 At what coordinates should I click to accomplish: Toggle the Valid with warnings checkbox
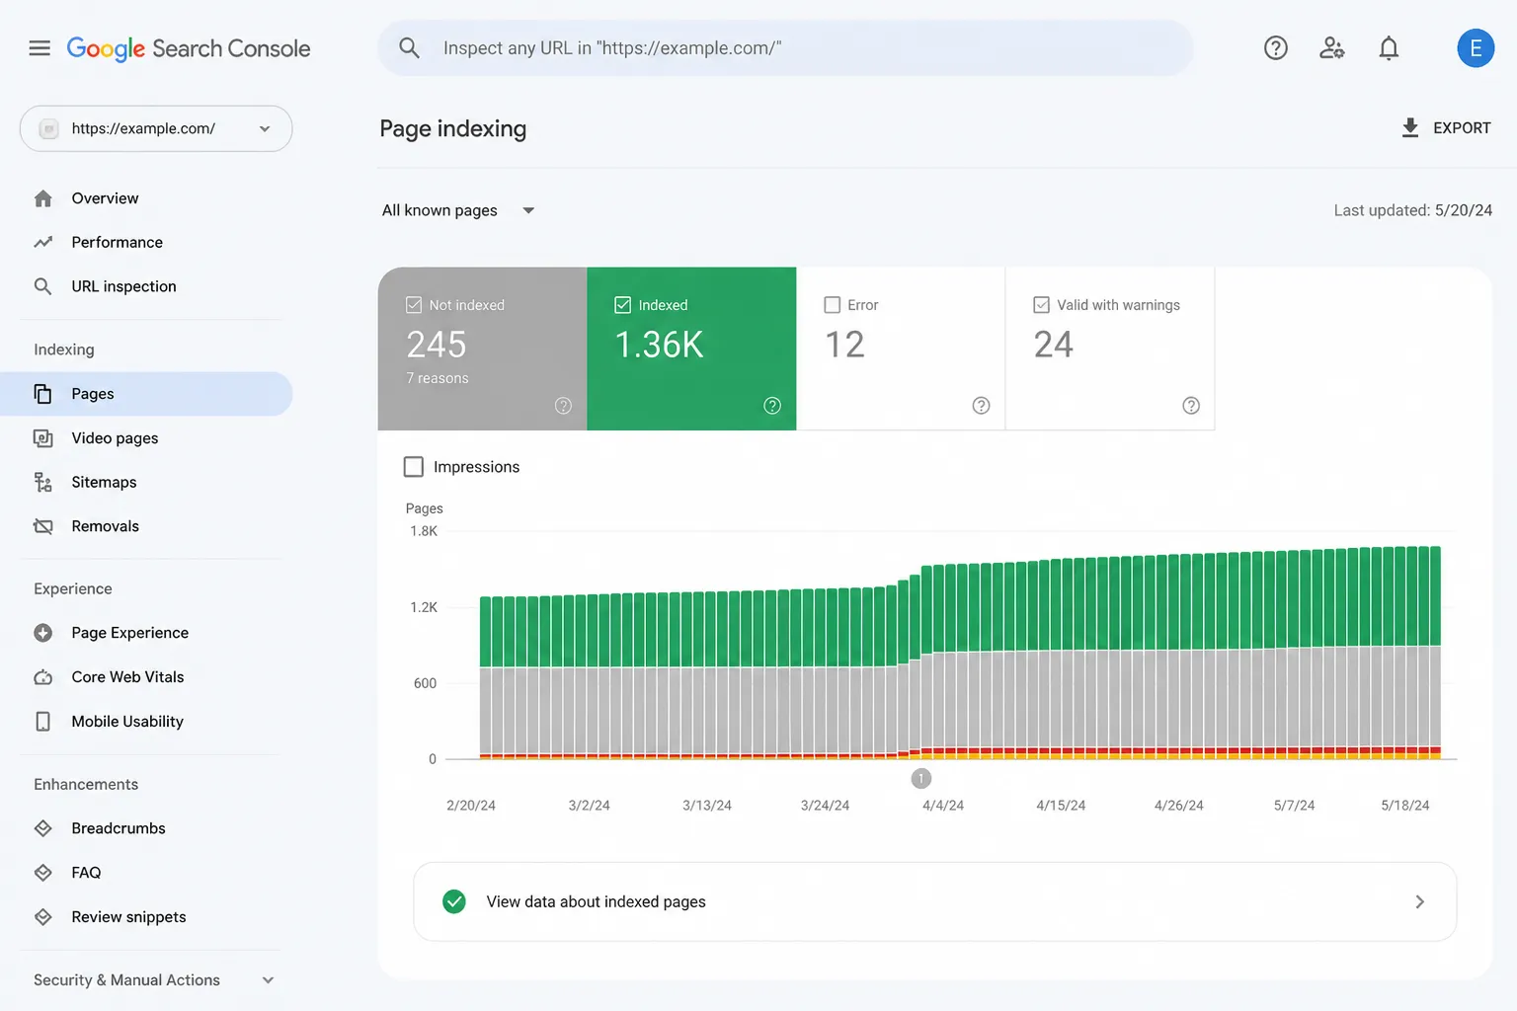(x=1042, y=305)
